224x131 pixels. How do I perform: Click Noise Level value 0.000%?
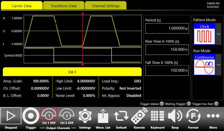pyautogui.click(x=89, y=96)
